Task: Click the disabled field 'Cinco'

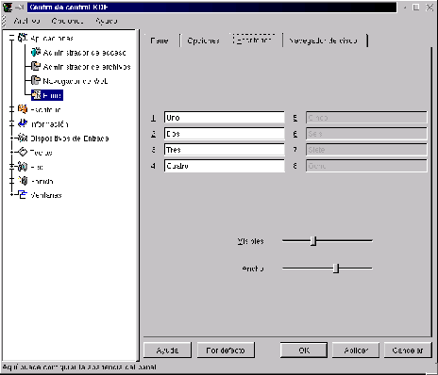Action: (366, 118)
